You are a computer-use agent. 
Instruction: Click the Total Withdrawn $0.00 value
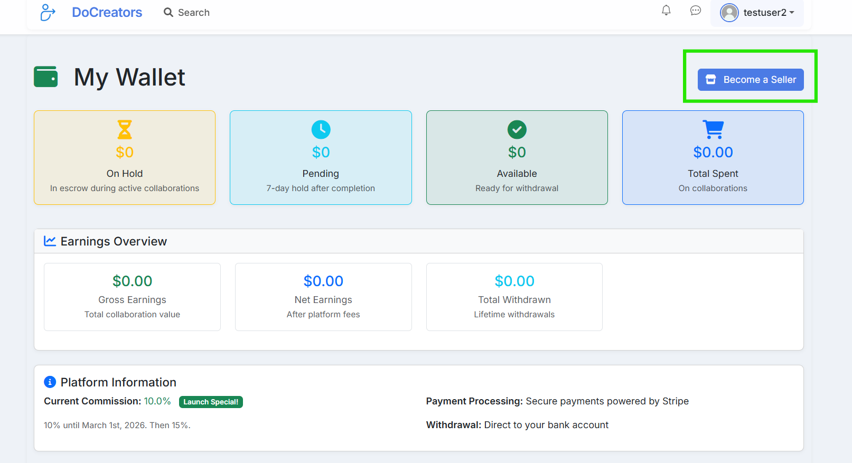514,281
